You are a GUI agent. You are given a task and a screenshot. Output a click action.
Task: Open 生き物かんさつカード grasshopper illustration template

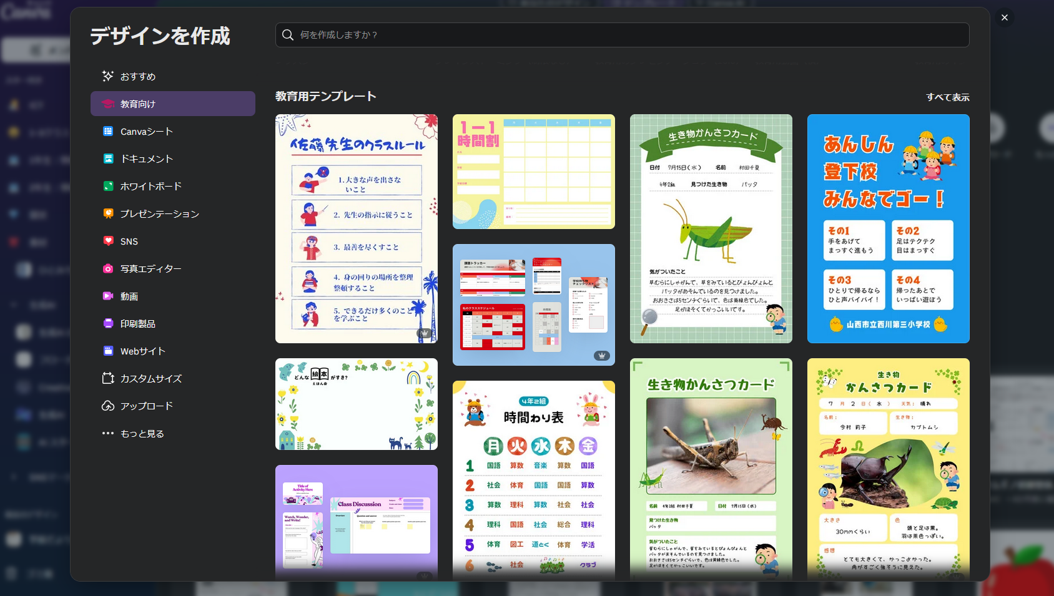pos(711,228)
